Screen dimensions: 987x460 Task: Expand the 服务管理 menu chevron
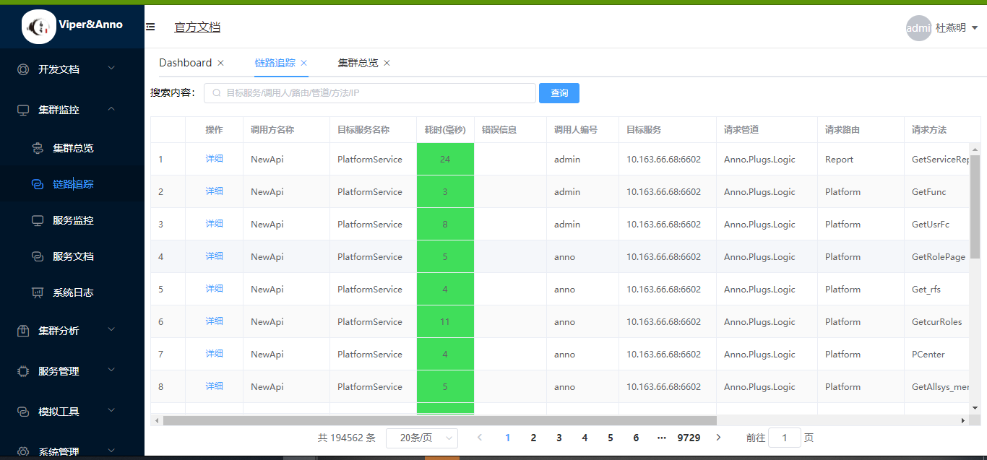[111, 370]
